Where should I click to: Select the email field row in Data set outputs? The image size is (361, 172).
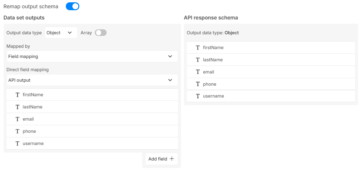tap(92, 119)
